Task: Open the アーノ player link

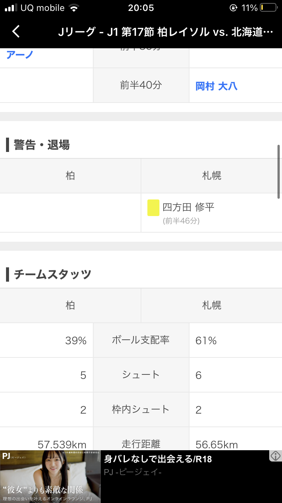Action: pos(20,55)
